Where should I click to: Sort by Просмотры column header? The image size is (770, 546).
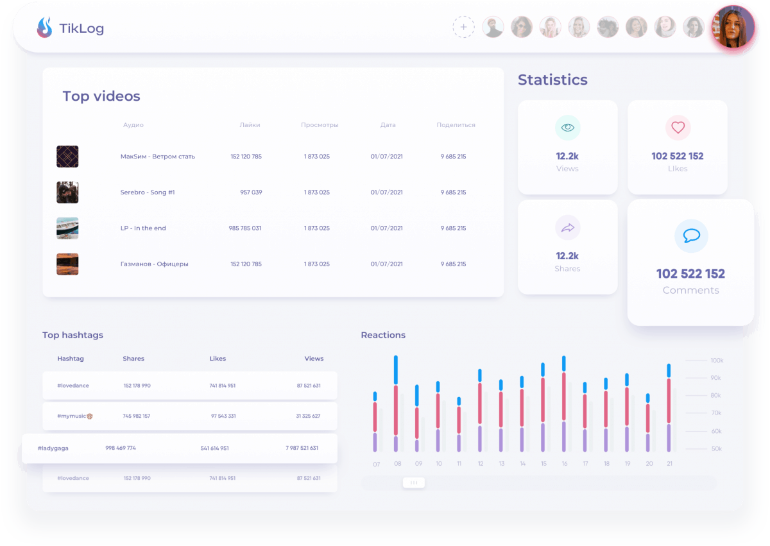point(320,125)
